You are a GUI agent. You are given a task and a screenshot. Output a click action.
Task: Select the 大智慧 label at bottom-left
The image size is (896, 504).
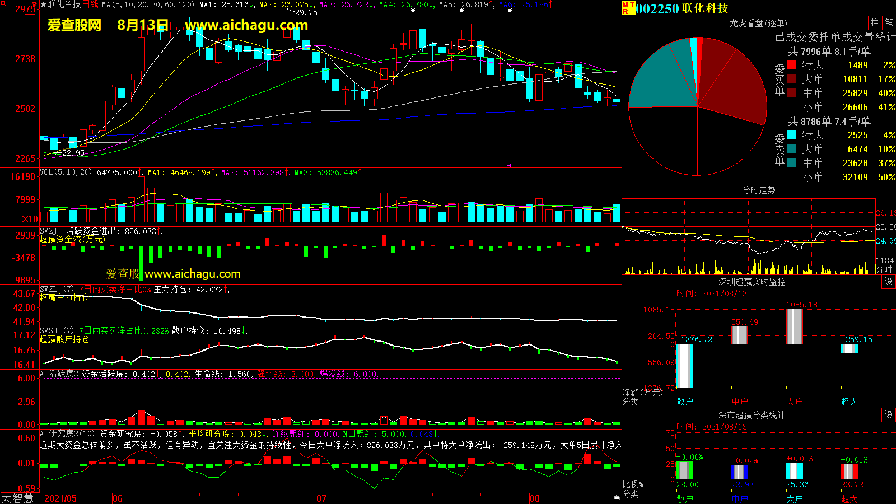17,498
